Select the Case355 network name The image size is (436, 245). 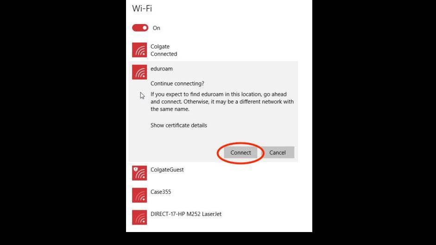161,192
